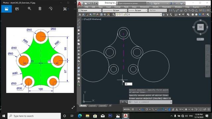Toggle polar tracking in status bar
The width and height of the screenshot is (212, 119).
tap(147, 109)
